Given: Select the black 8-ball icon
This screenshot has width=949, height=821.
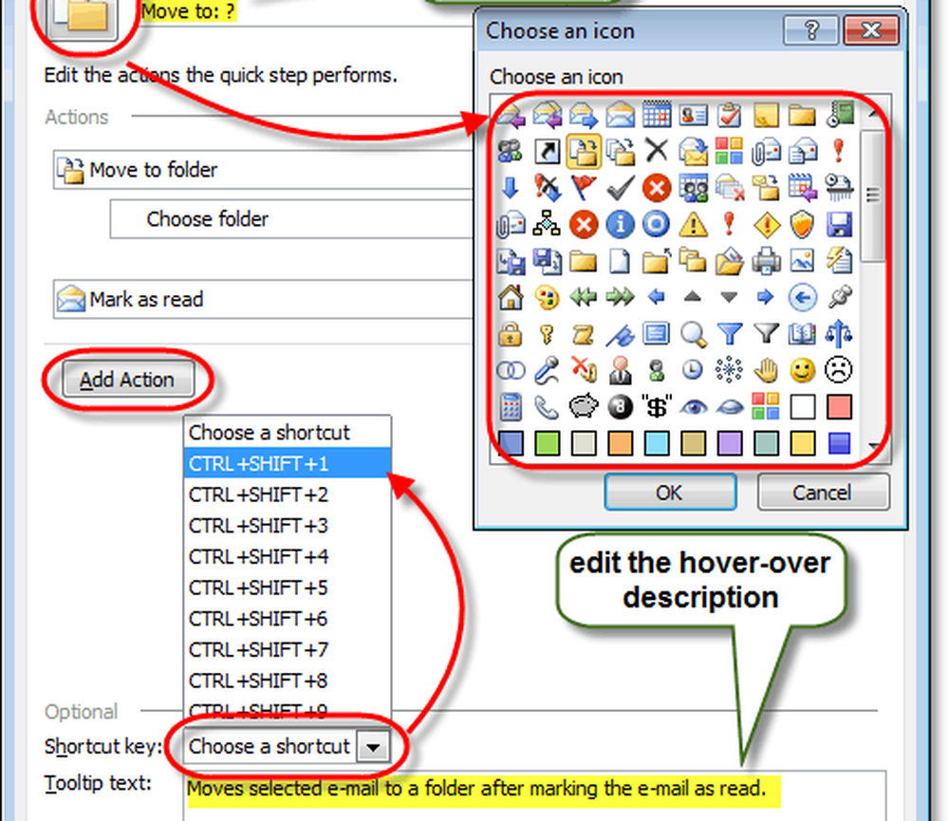Looking at the screenshot, I should pos(619,406).
